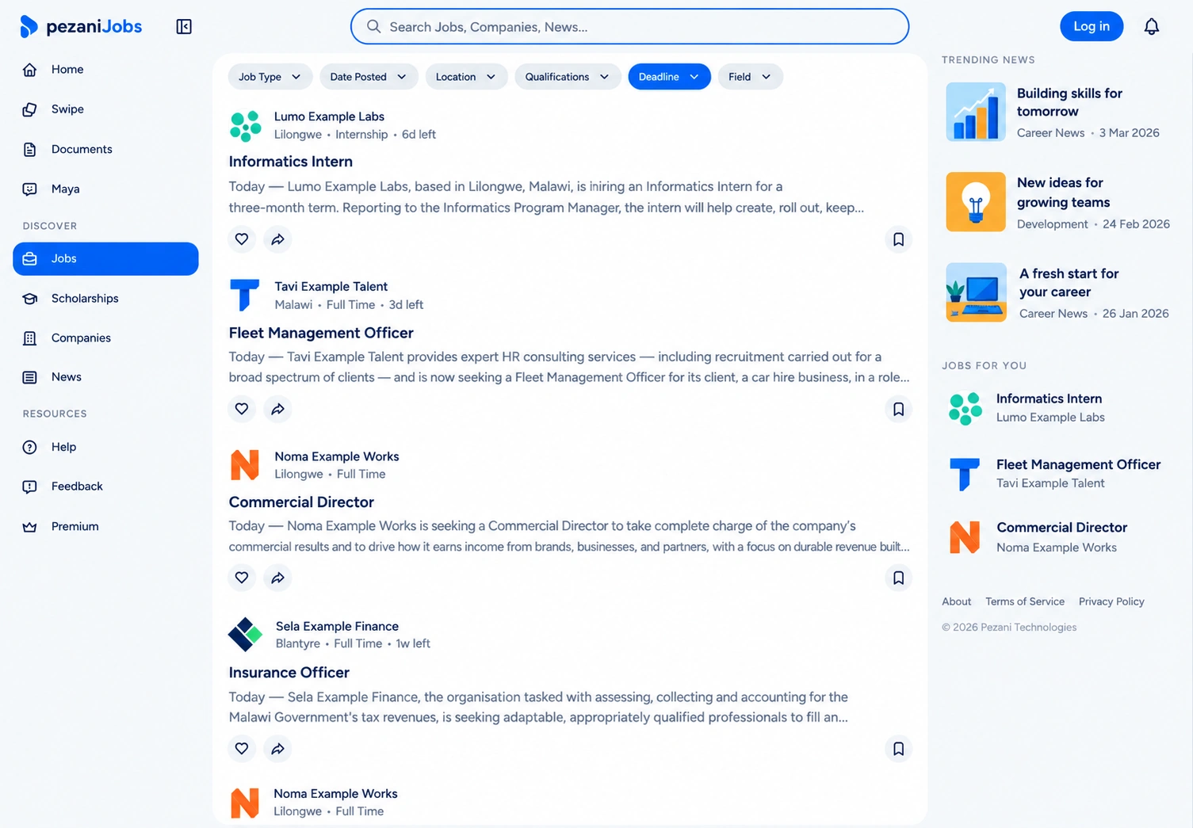The image size is (1193, 828).
Task: Open the Location filter dropdown
Action: click(x=466, y=77)
